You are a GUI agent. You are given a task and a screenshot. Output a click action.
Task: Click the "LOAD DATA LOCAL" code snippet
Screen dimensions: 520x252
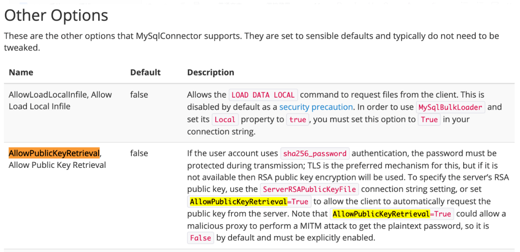click(x=263, y=95)
